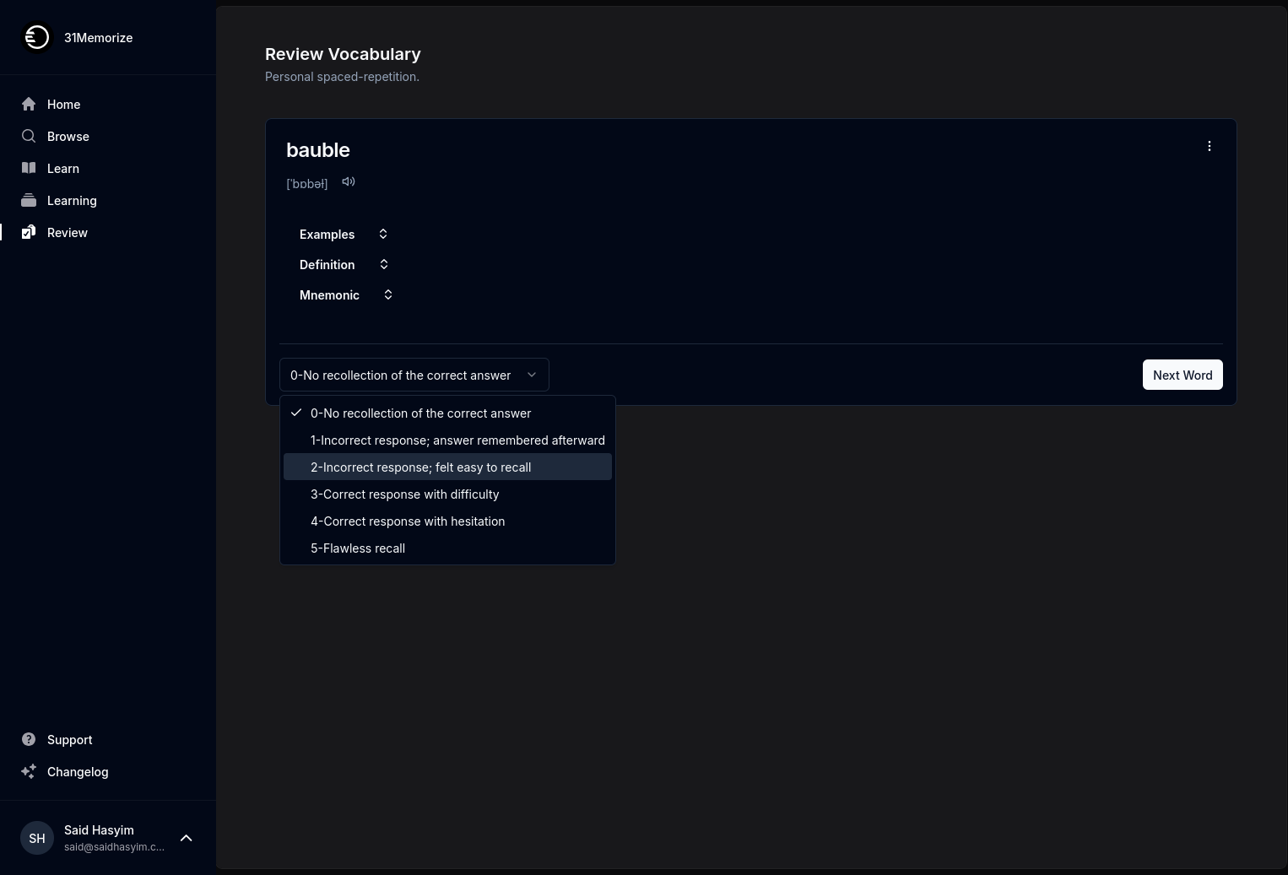Click the 31Memorize logo icon
The width and height of the screenshot is (1288, 875).
36,37
